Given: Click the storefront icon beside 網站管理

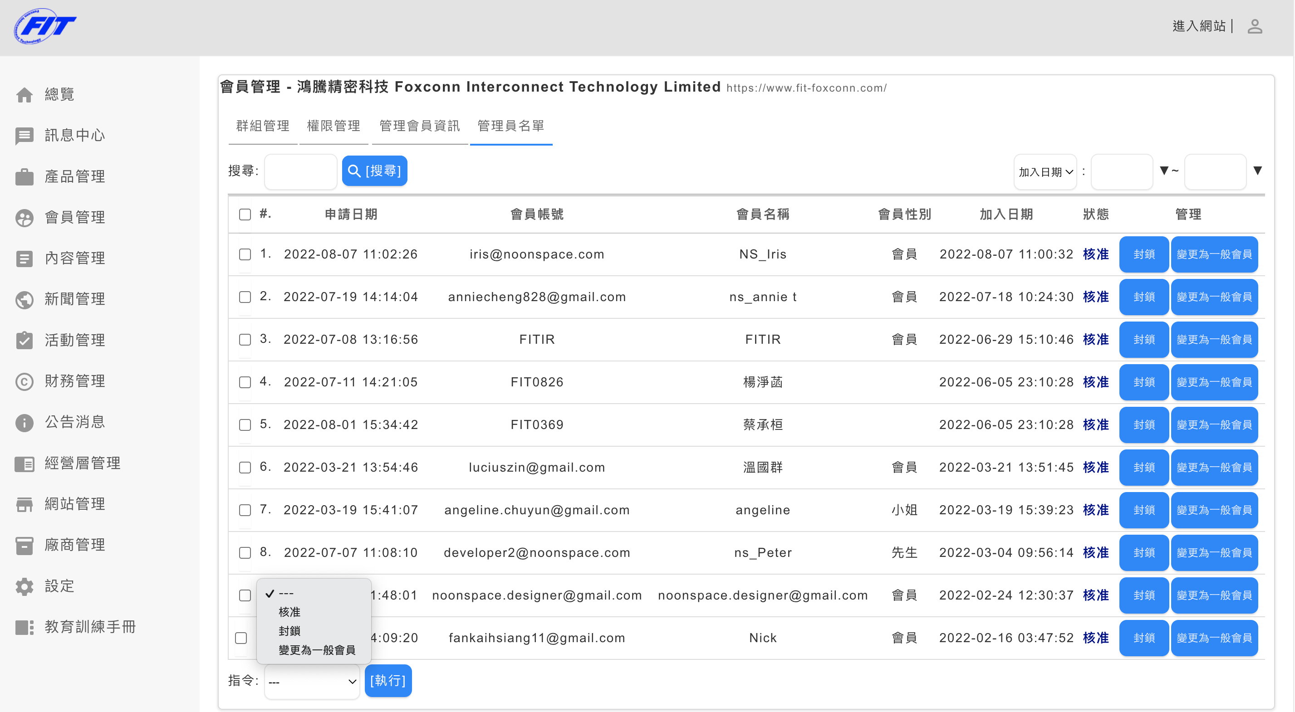Looking at the screenshot, I should click(24, 504).
